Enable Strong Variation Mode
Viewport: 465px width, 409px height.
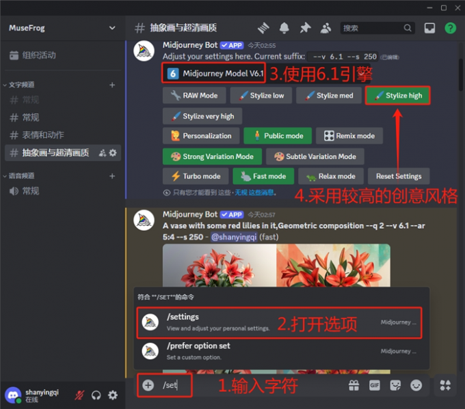[213, 156]
